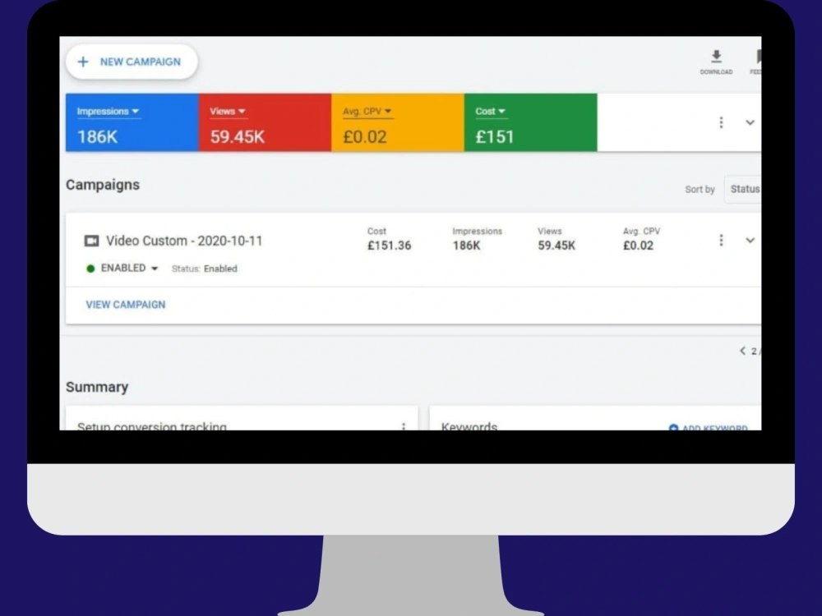Go to the previous campaigns page arrow

tap(742, 351)
